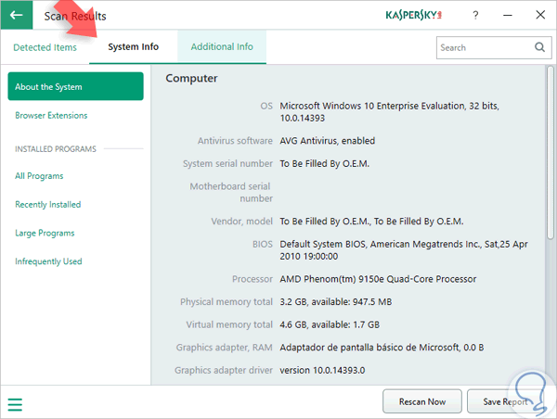This screenshot has height=419, width=557.
Task: Click the Virtual memory total label
Action: click(x=229, y=324)
